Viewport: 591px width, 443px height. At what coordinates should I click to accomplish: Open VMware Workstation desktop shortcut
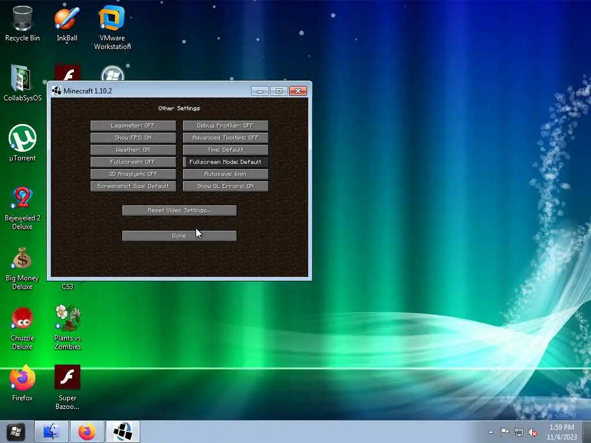click(x=113, y=28)
